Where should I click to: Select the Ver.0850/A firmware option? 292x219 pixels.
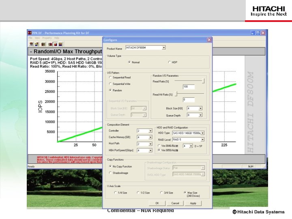[159, 150]
